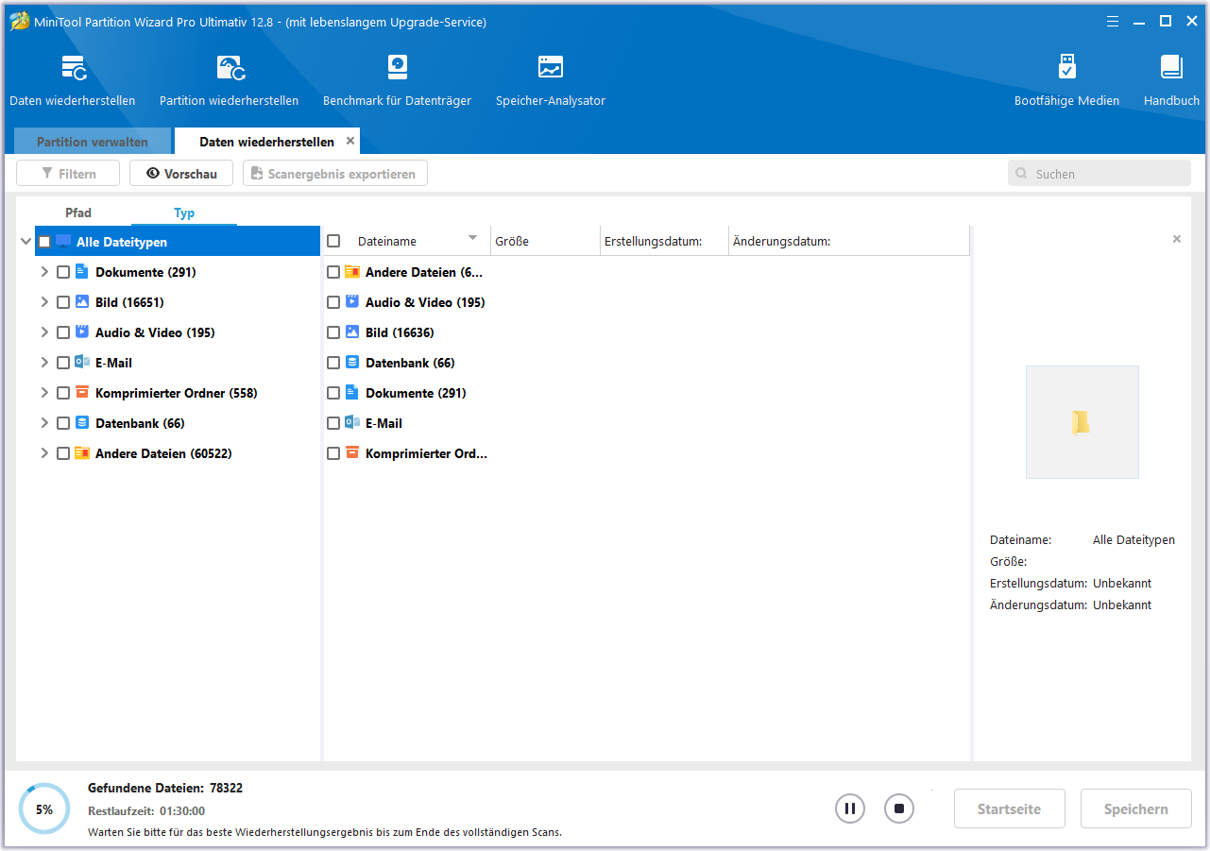Sort by Erstellungsdatum column header
This screenshot has height=851, width=1210.
664,242
